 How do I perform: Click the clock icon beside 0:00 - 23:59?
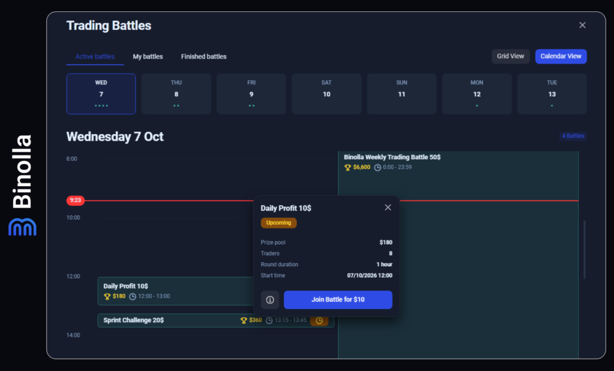[x=378, y=168]
